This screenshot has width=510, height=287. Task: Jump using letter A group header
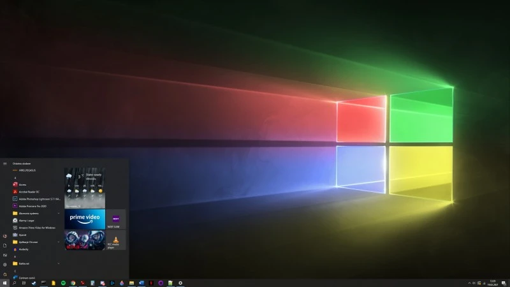click(15, 178)
